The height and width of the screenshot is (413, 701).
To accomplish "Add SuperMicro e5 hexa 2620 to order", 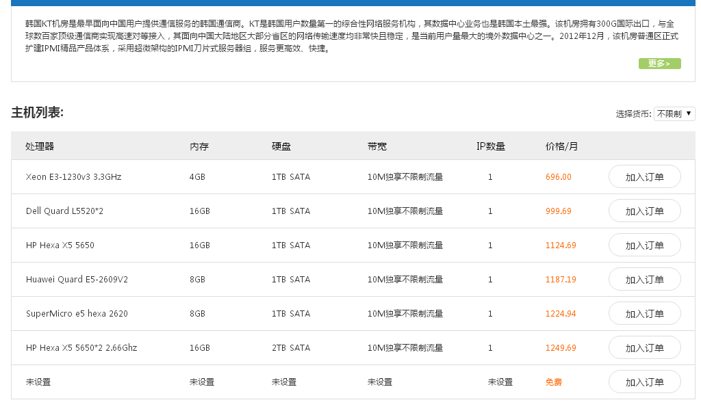I will (645, 313).
